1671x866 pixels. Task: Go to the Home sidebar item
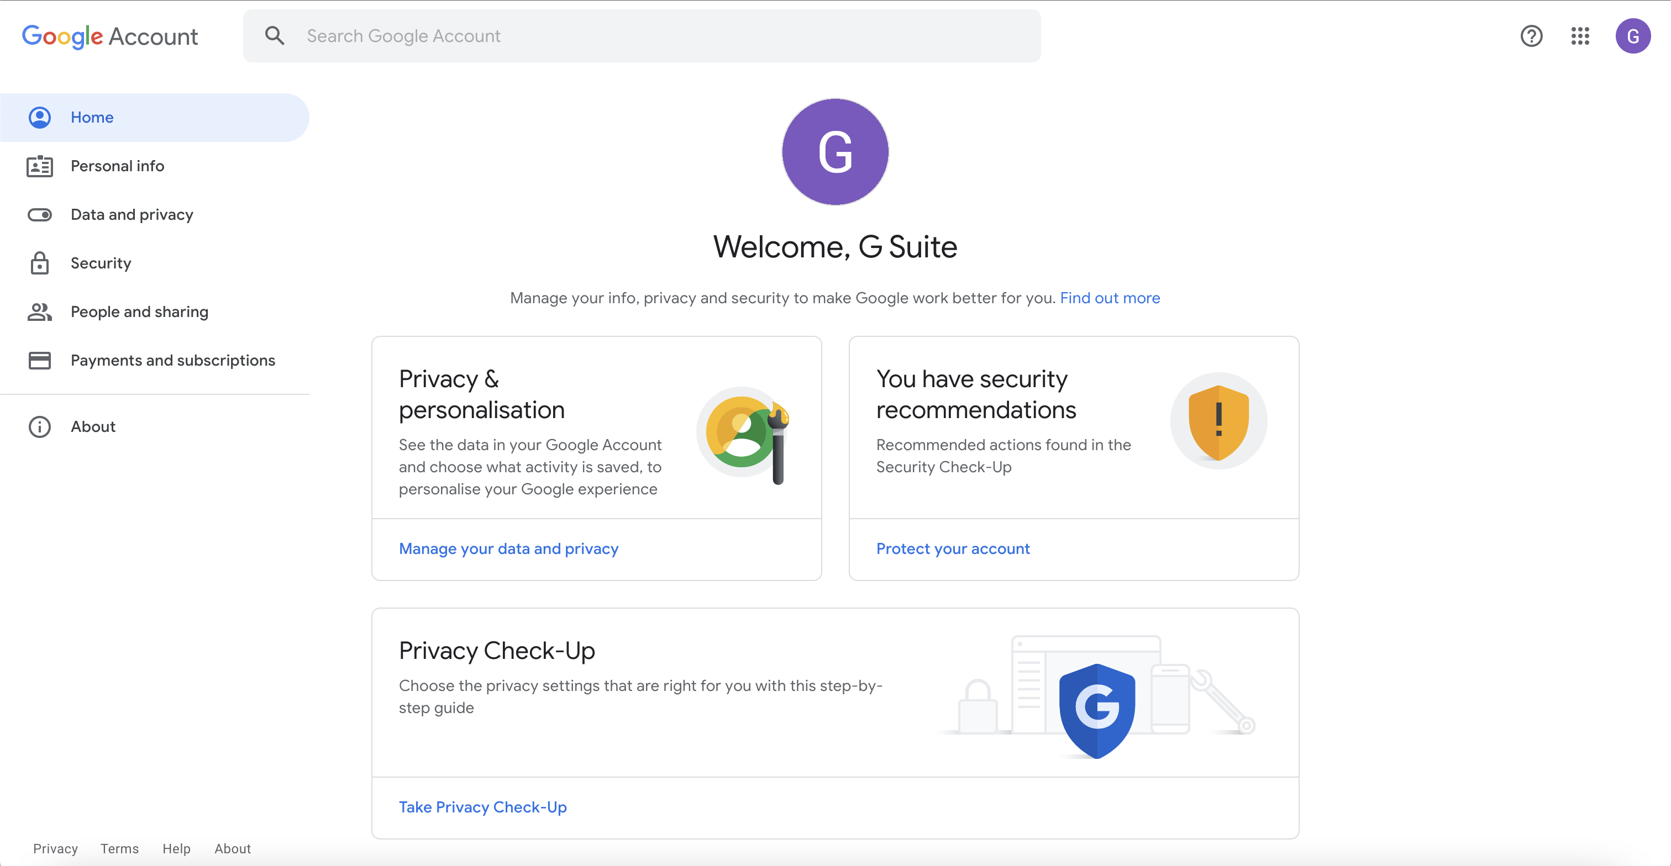tap(92, 117)
